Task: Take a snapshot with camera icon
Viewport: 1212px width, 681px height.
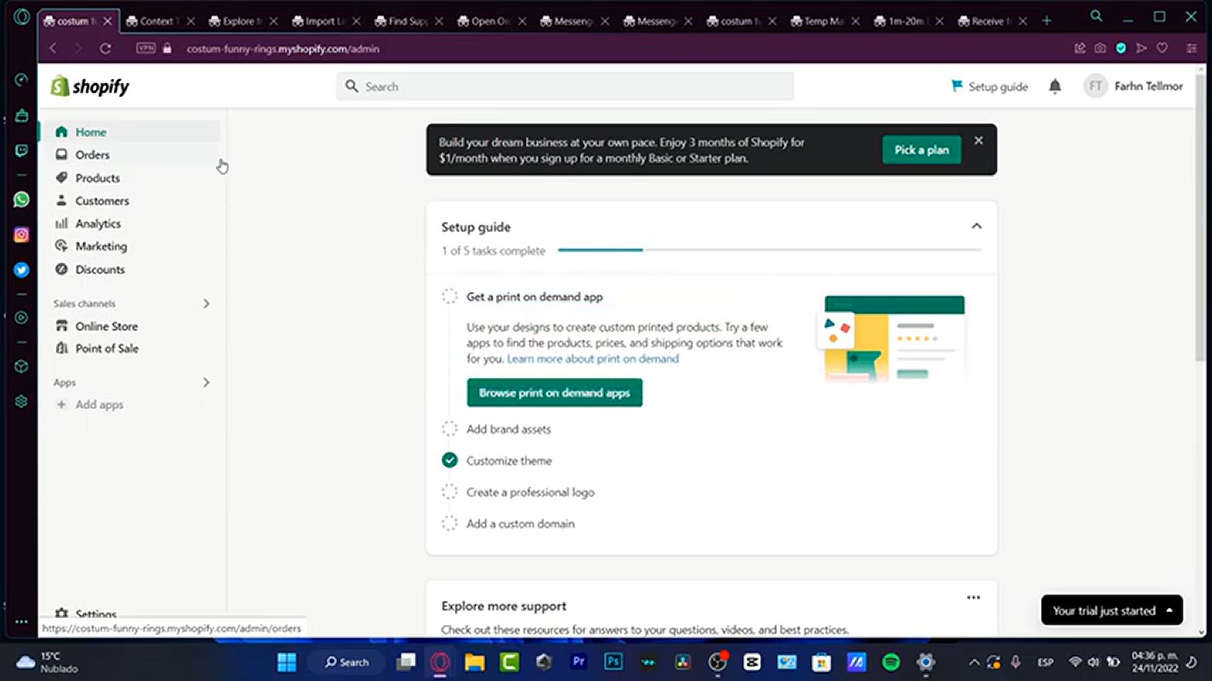Action: coord(1100,48)
